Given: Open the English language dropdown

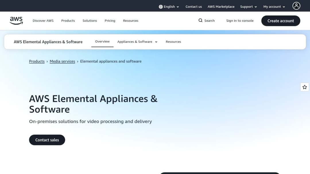Looking at the screenshot, I should (x=169, y=7).
